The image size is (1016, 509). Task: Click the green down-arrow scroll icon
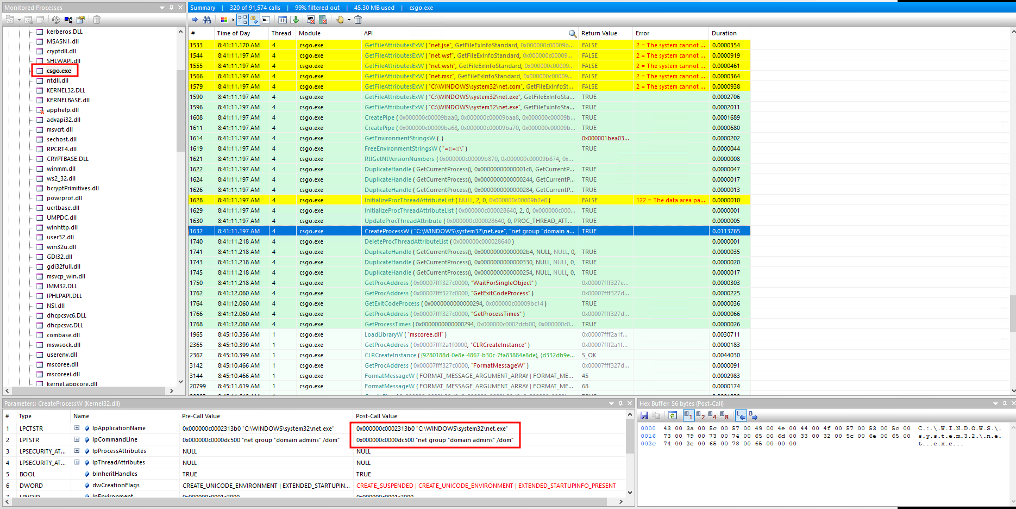(x=294, y=20)
